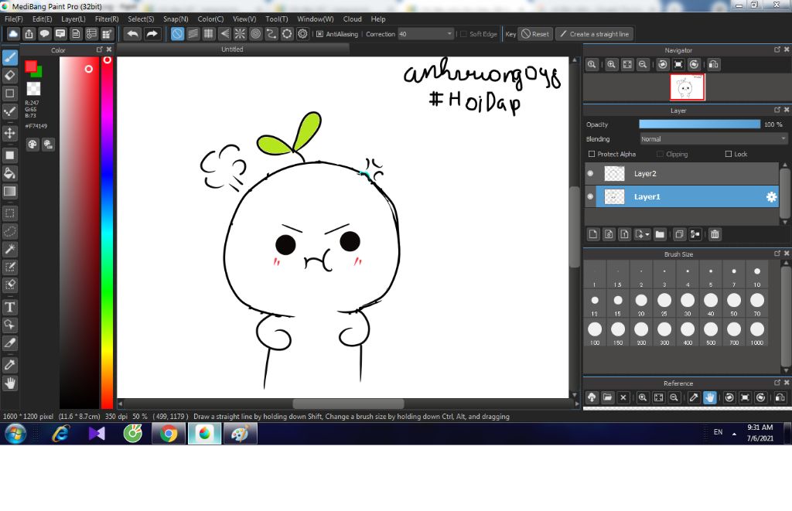Toggle the AntiAliasing checkbox
This screenshot has width=792, height=511.
tap(319, 34)
